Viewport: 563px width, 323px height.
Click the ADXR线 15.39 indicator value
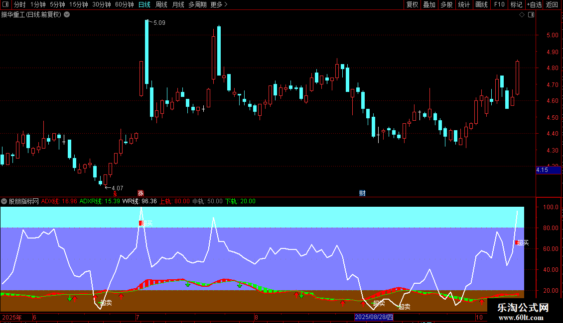pyautogui.click(x=100, y=201)
